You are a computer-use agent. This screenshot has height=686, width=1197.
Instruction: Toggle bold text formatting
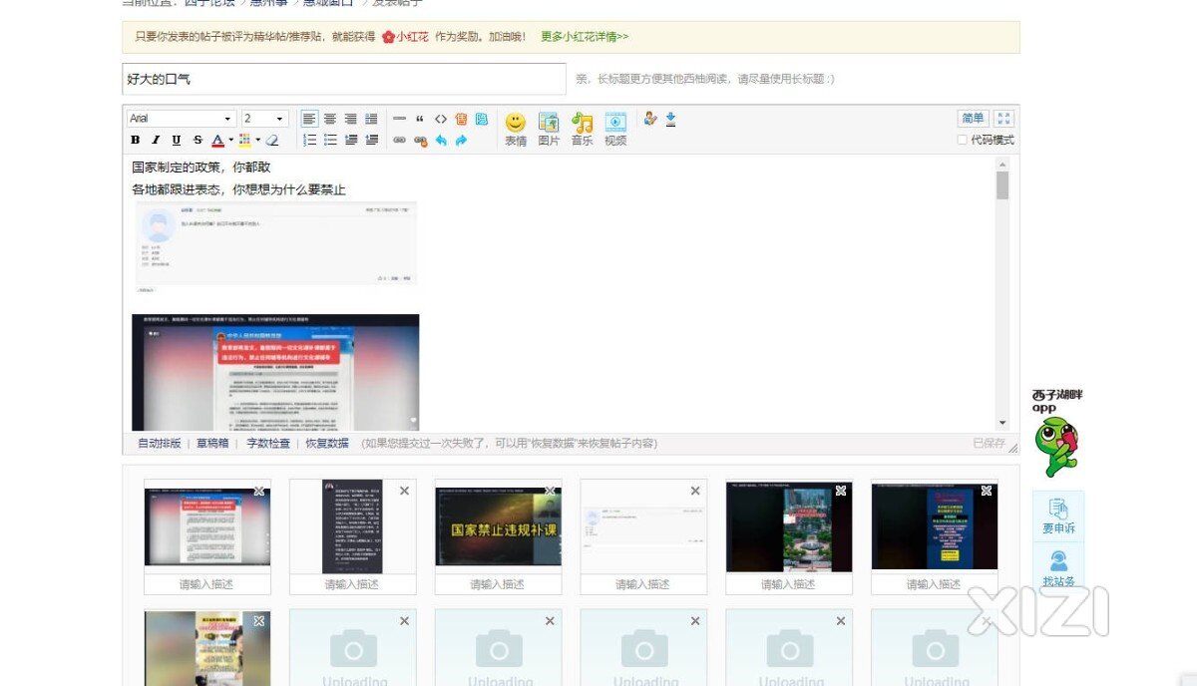tap(136, 141)
